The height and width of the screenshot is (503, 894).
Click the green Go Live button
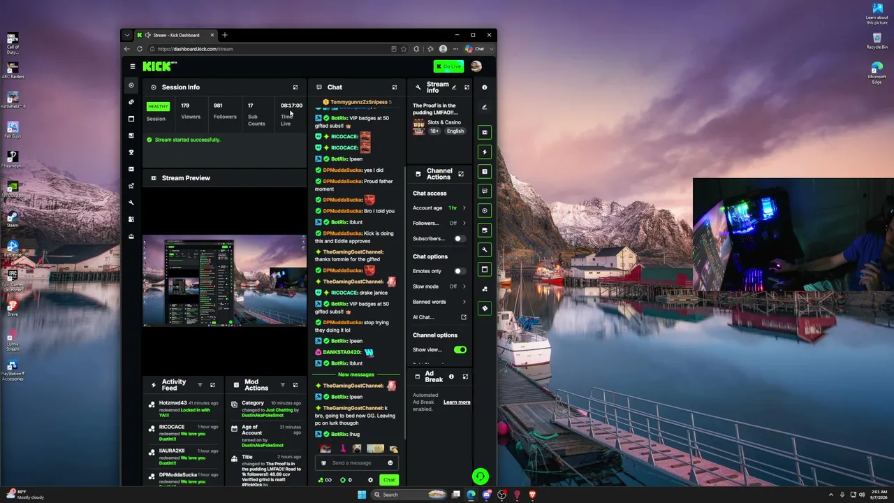[x=448, y=66]
